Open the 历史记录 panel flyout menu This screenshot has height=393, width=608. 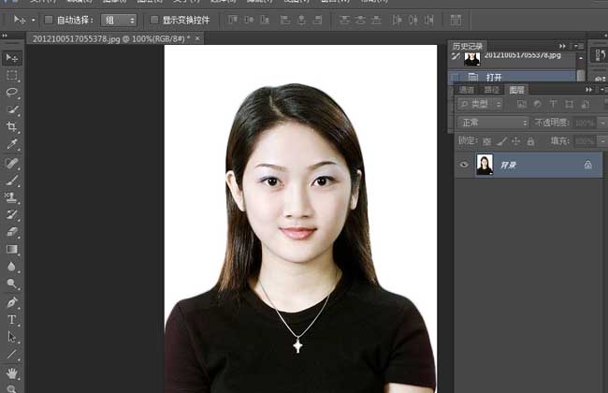pos(579,46)
